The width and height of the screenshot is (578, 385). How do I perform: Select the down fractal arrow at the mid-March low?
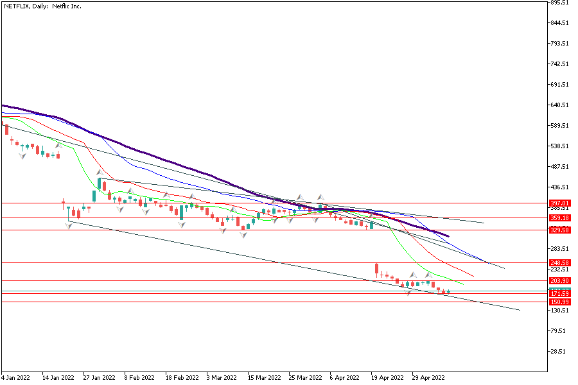pos(243,235)
